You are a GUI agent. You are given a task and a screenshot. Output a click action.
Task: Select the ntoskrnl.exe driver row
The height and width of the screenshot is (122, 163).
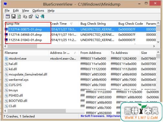[x=80, y=59]
